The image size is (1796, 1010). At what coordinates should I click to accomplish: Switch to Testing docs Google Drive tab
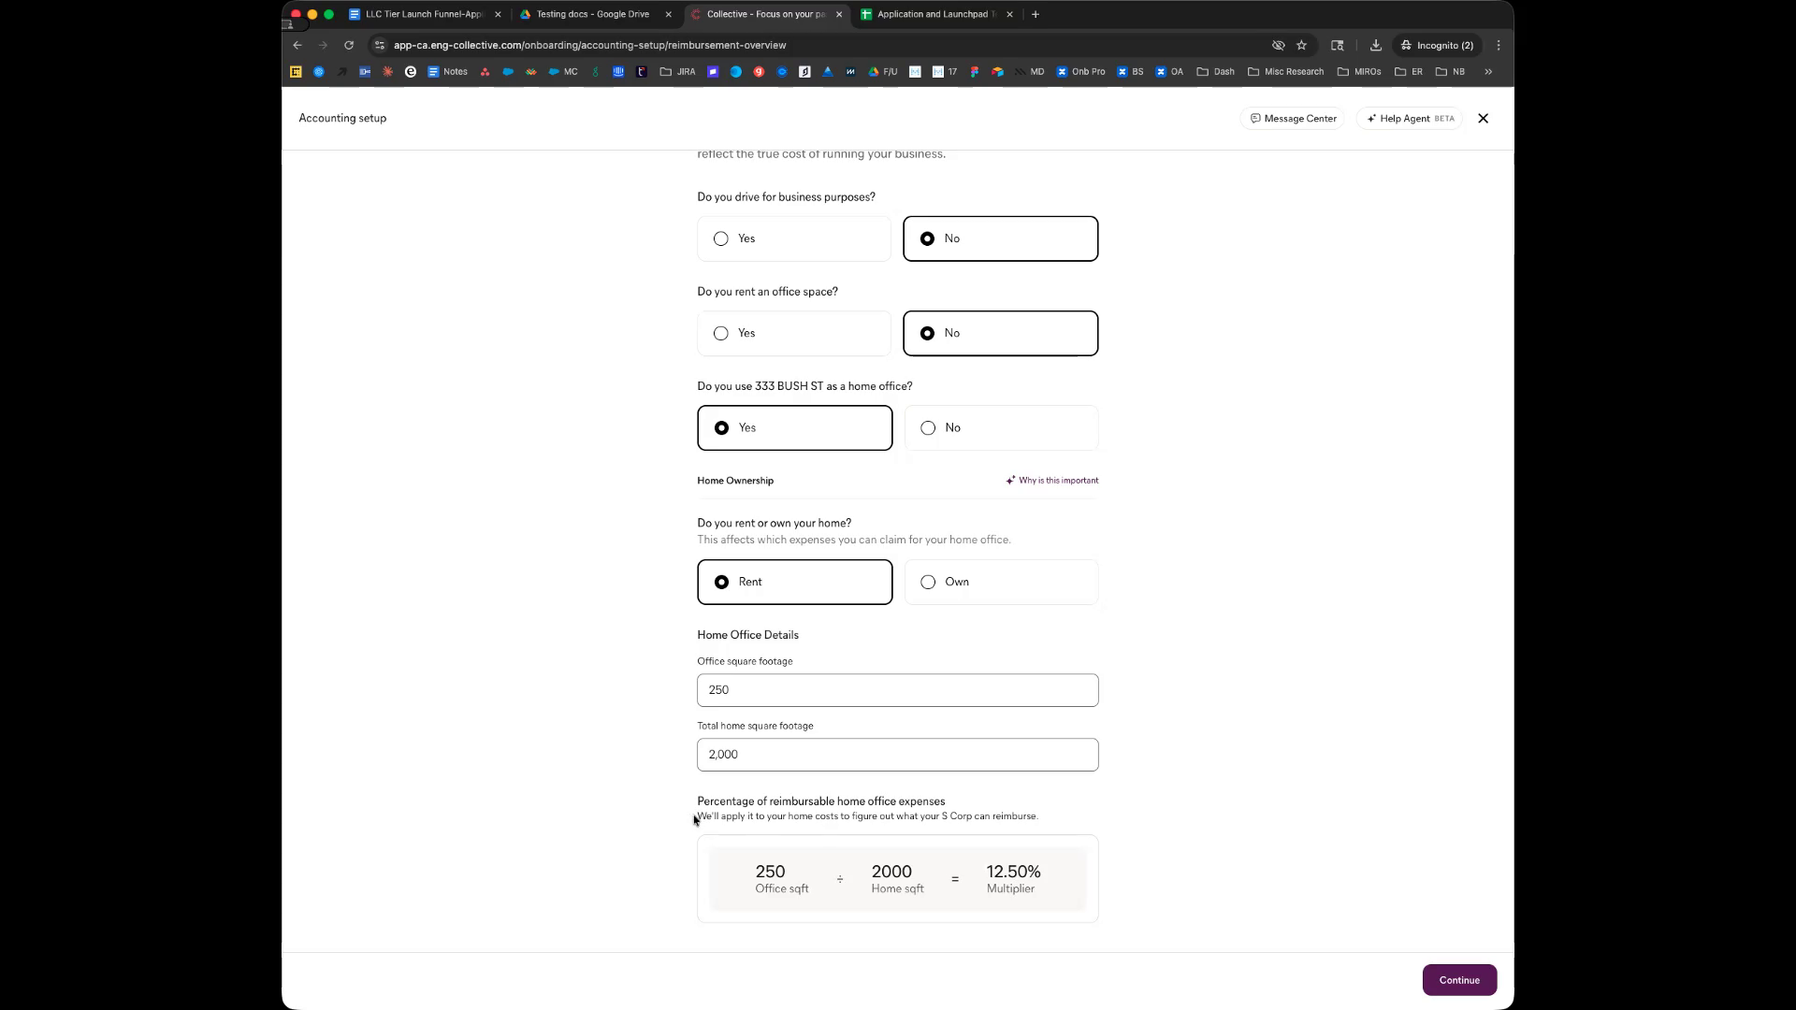pos(592,14)
